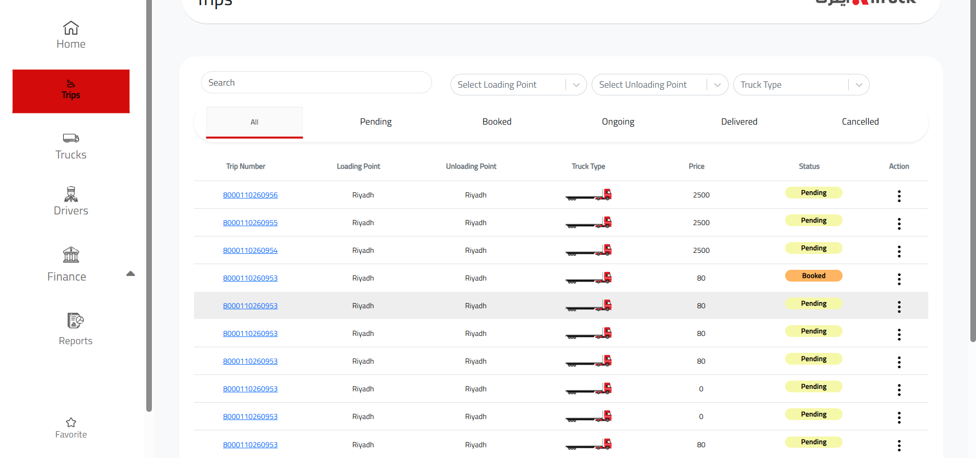
Task: Open the Trucks section icon
Action: pos(71,138)
